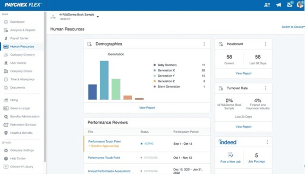The height and width of the screenshot is (175, 307).
Task: Click the Health & Benefits shield icon
Action: pos(6,133)
